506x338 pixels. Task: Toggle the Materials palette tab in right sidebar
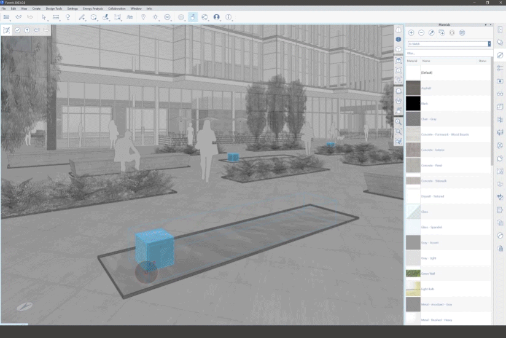coord(500,55)
